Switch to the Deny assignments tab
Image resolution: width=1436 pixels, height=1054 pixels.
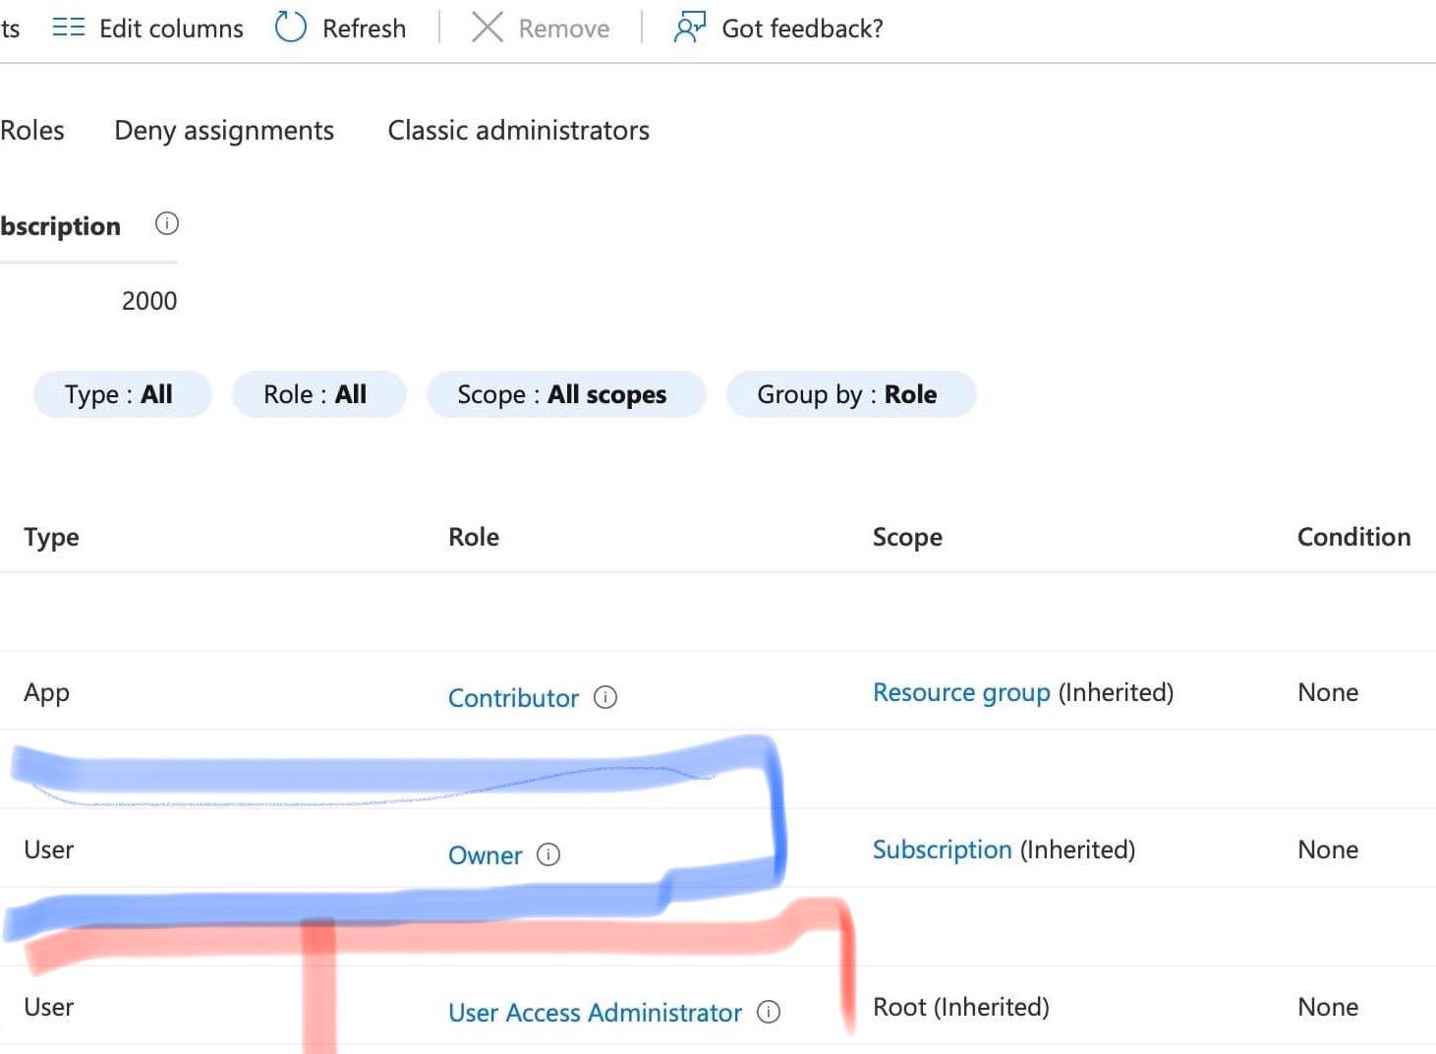coord(223,130)
